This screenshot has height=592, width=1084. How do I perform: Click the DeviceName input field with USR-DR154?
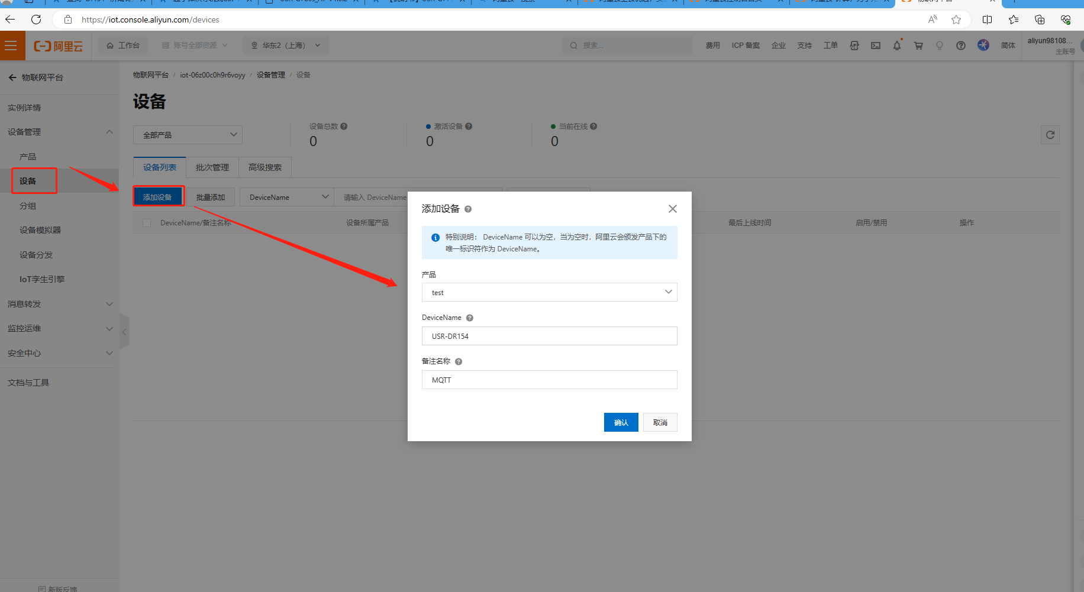pos(549,336)
